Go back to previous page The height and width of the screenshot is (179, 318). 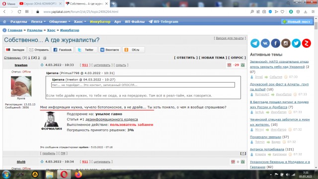(x=4, y=12)
